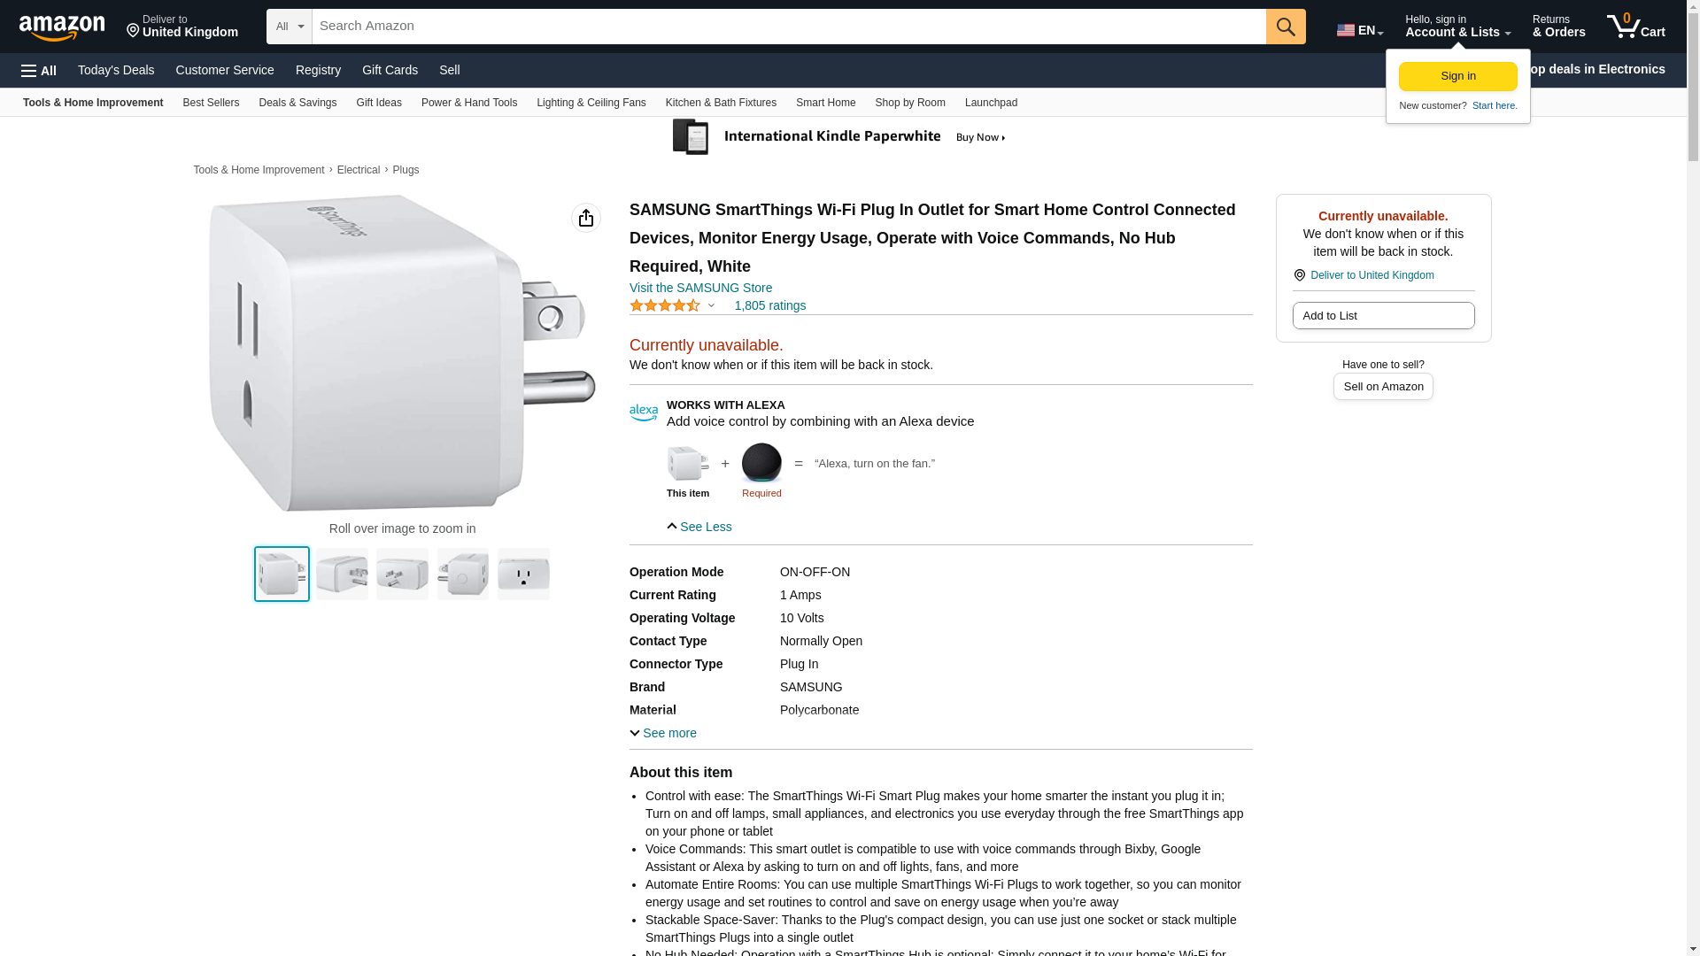Click the Sell on Amazon button
1700x956 pixels.
click(1383, 387)
